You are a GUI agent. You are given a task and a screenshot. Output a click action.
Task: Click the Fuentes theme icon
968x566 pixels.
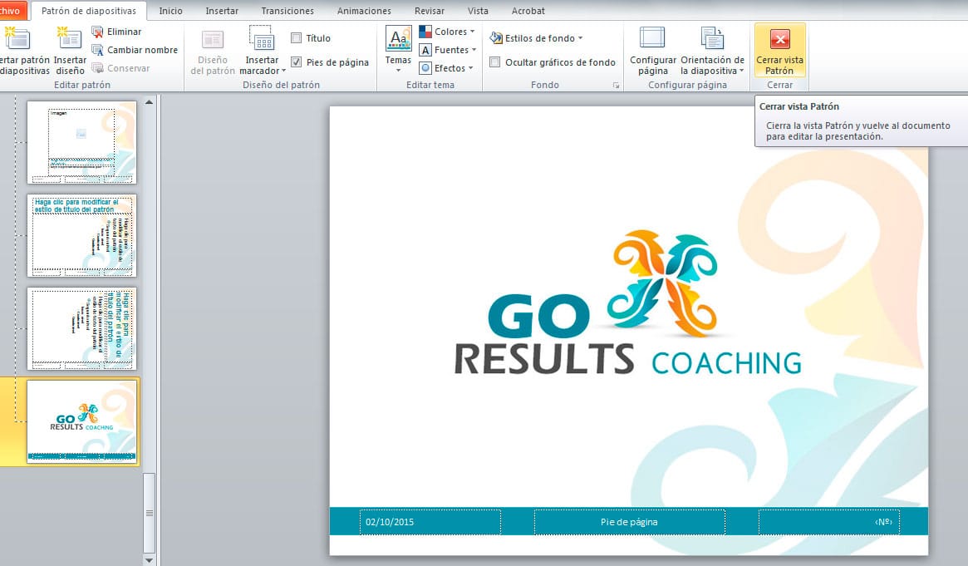[425, 50]
